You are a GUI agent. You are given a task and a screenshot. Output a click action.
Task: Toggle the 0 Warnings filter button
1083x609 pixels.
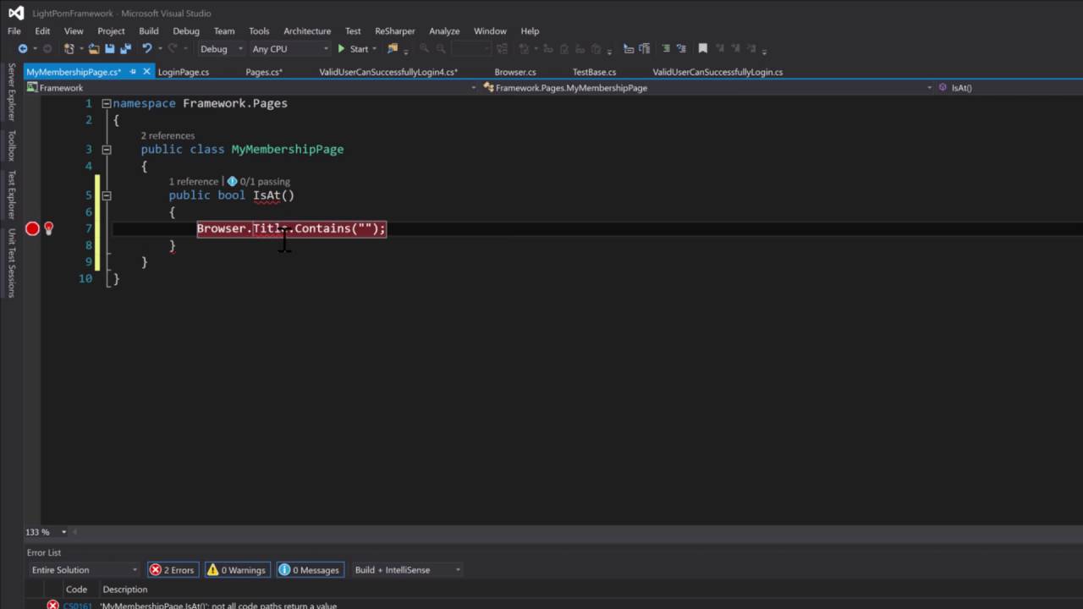(237, 570)
